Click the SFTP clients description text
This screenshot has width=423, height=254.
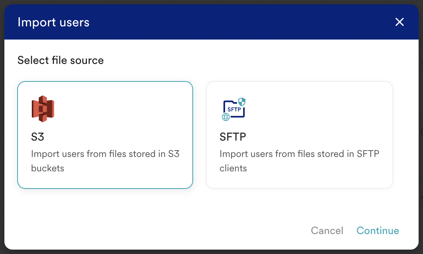(x=299, y=161)
